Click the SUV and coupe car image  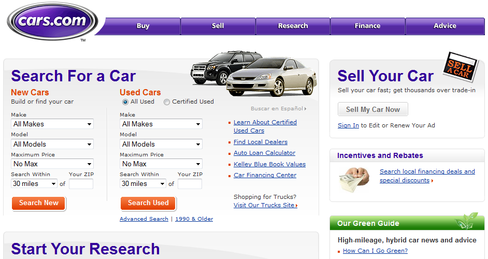[x=254, y=74]
